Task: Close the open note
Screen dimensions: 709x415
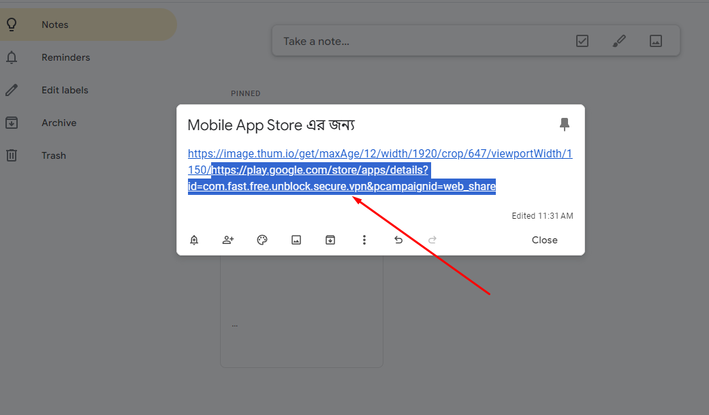Action: (544, 241)
